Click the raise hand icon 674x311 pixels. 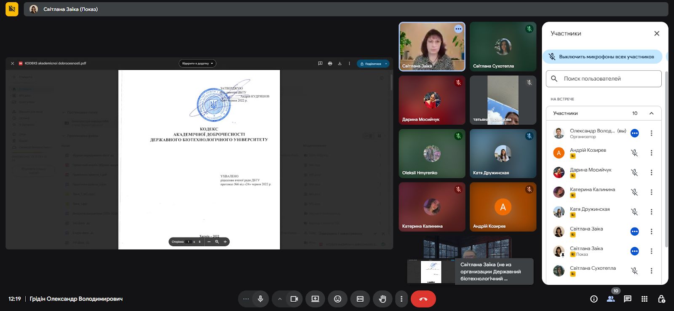(382, 299)
